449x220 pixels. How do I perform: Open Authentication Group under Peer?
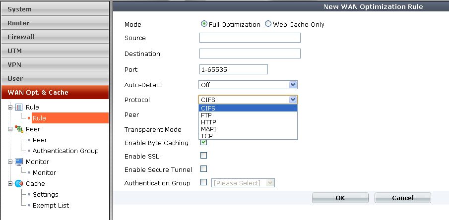(x=65, y=151)
